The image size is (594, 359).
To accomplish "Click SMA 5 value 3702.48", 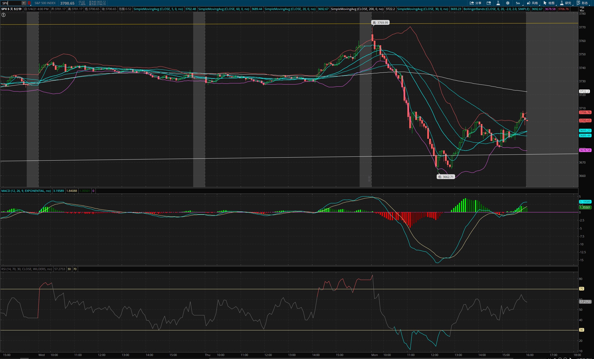I will coord(190,9).
